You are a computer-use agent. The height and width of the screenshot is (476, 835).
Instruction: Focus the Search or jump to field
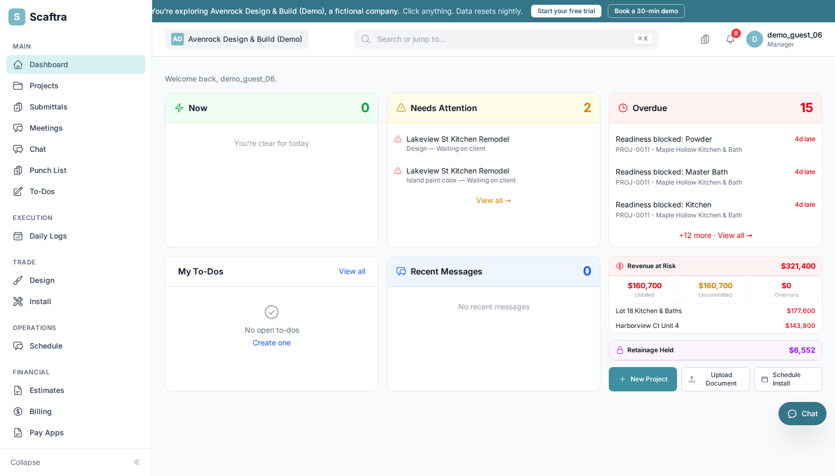(506, 39)
